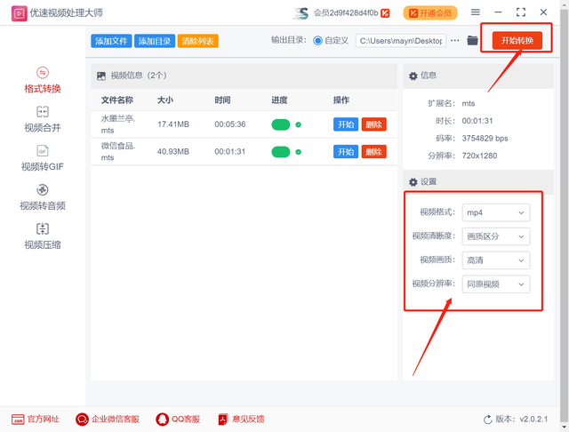This screenshot has width=569, height=432.
Task: Expand the 视频格式 mp4 dropdown
Action: [x=496, y=212]
